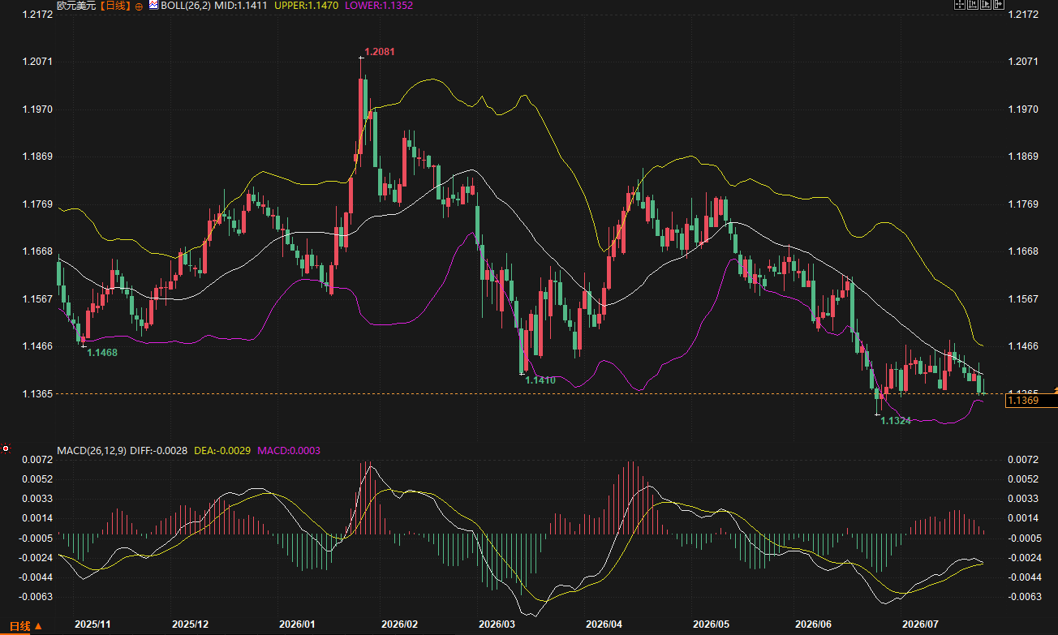1058x635 pixels.
Task: Click the orange circle icon beside 日线 title
Action: tap(139, 6)
